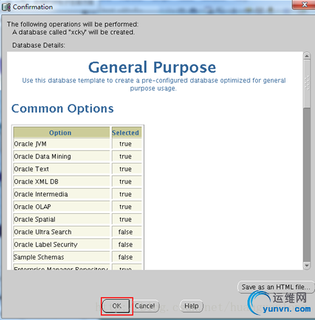Click the true value for Oracle JVM

[125, 144]
